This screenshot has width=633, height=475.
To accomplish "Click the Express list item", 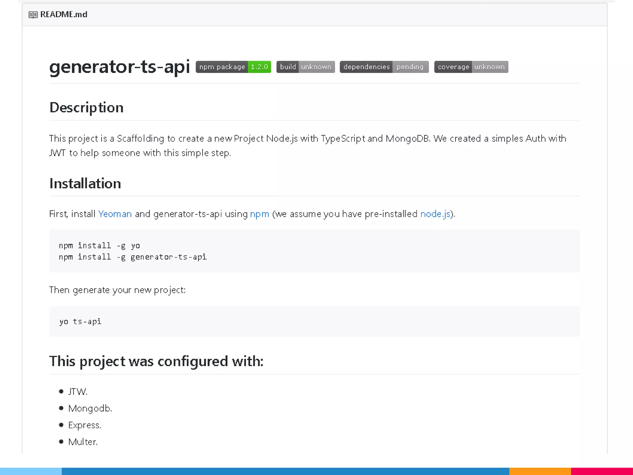I will (84, 425).
